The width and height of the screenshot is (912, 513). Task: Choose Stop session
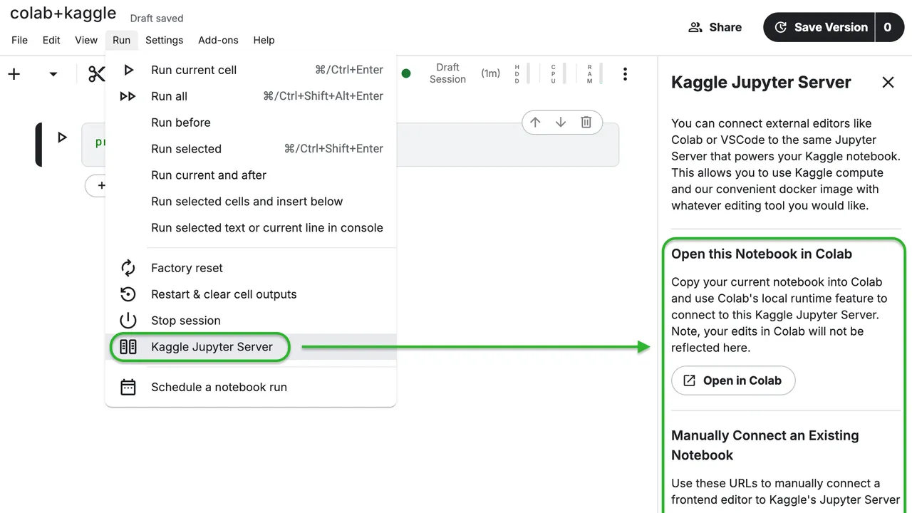tap(251, 321)
